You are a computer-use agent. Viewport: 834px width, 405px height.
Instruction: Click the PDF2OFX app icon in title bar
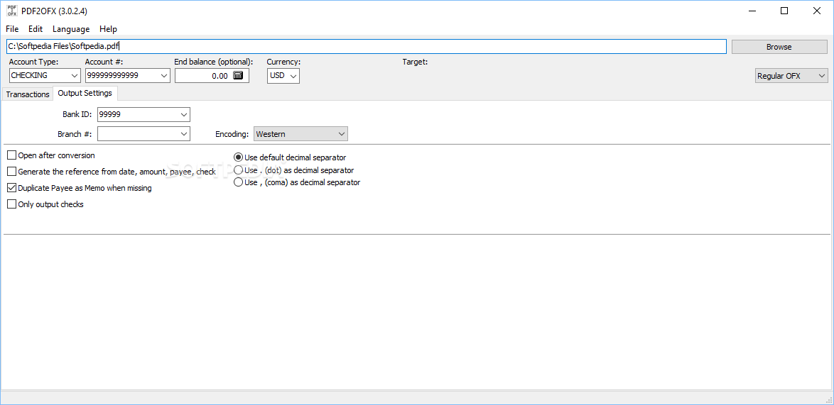pos(11,10)
